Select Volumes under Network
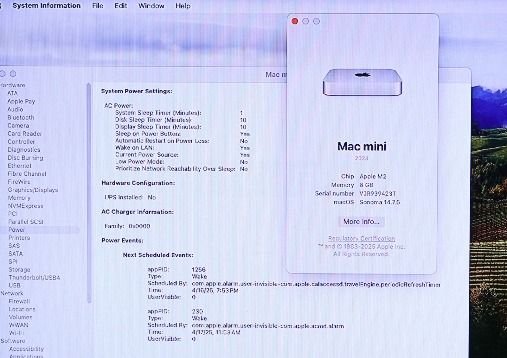This screenshot has height=358, width=507. 21,317
